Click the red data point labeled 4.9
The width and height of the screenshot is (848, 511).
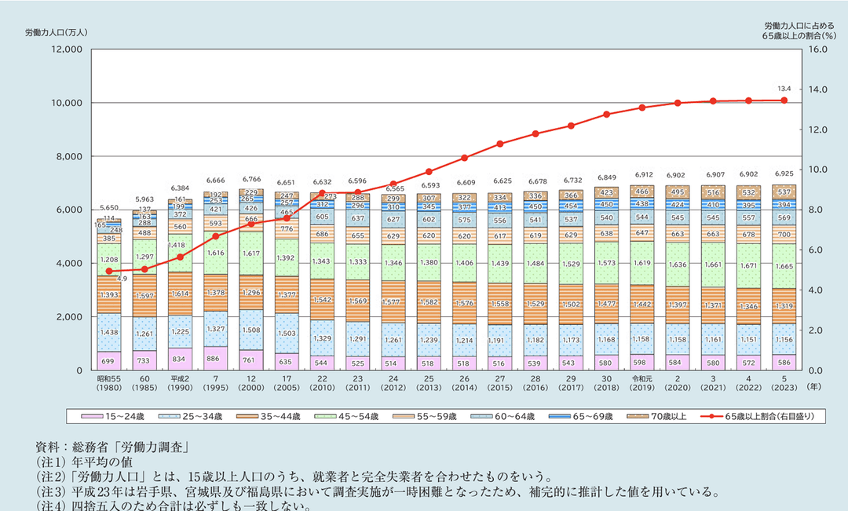pos(108,272)
